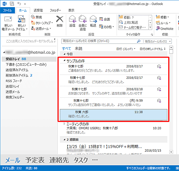Toggle sort order 日付の新しいアイテム
The image size is (179, 171).
153,49
